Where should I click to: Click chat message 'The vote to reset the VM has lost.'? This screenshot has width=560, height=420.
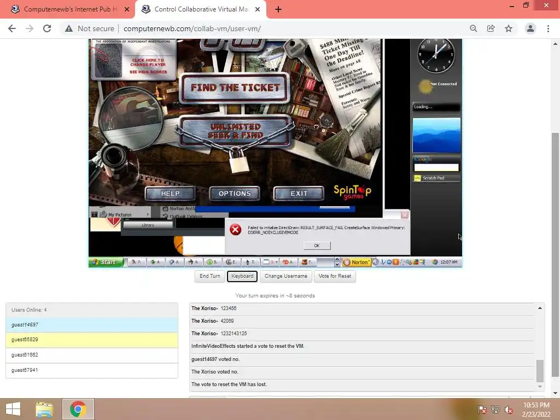tap(229, 384)
